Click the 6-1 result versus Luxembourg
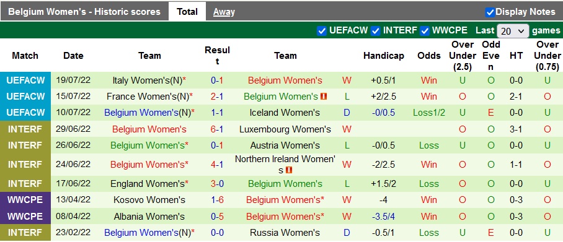The width and height of the screenshot is (563, 242). pyautogui.click(x=217, y=129)
